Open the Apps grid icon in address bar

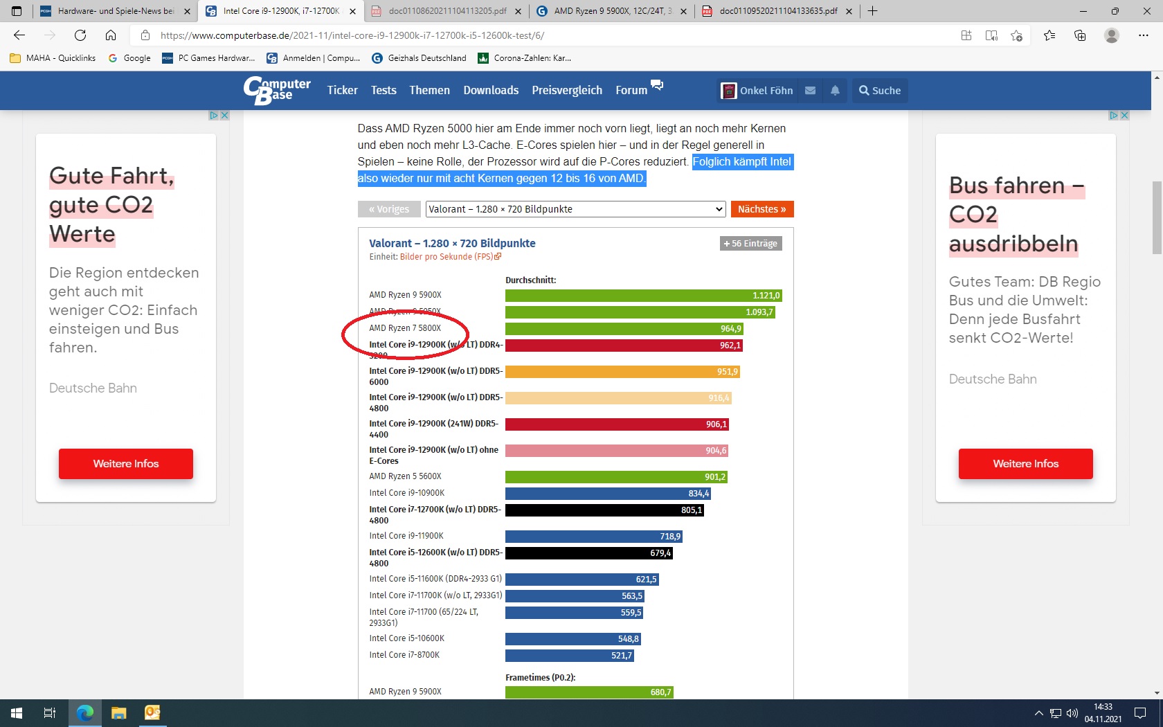(x=966, y=35)
